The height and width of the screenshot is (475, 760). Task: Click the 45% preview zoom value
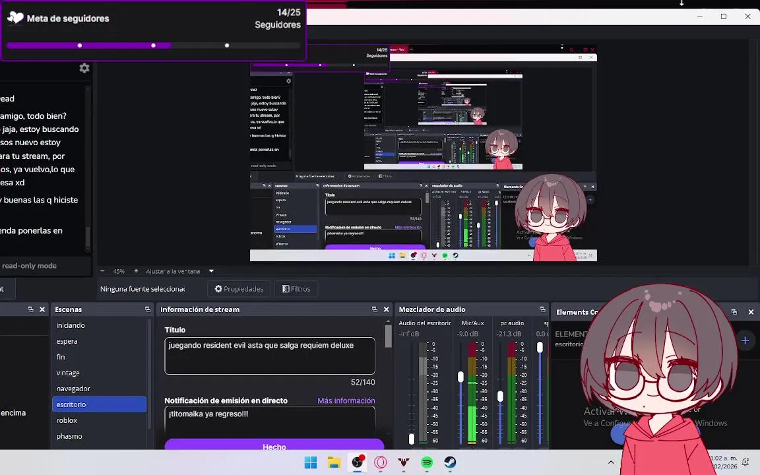(x=119, y=271)
